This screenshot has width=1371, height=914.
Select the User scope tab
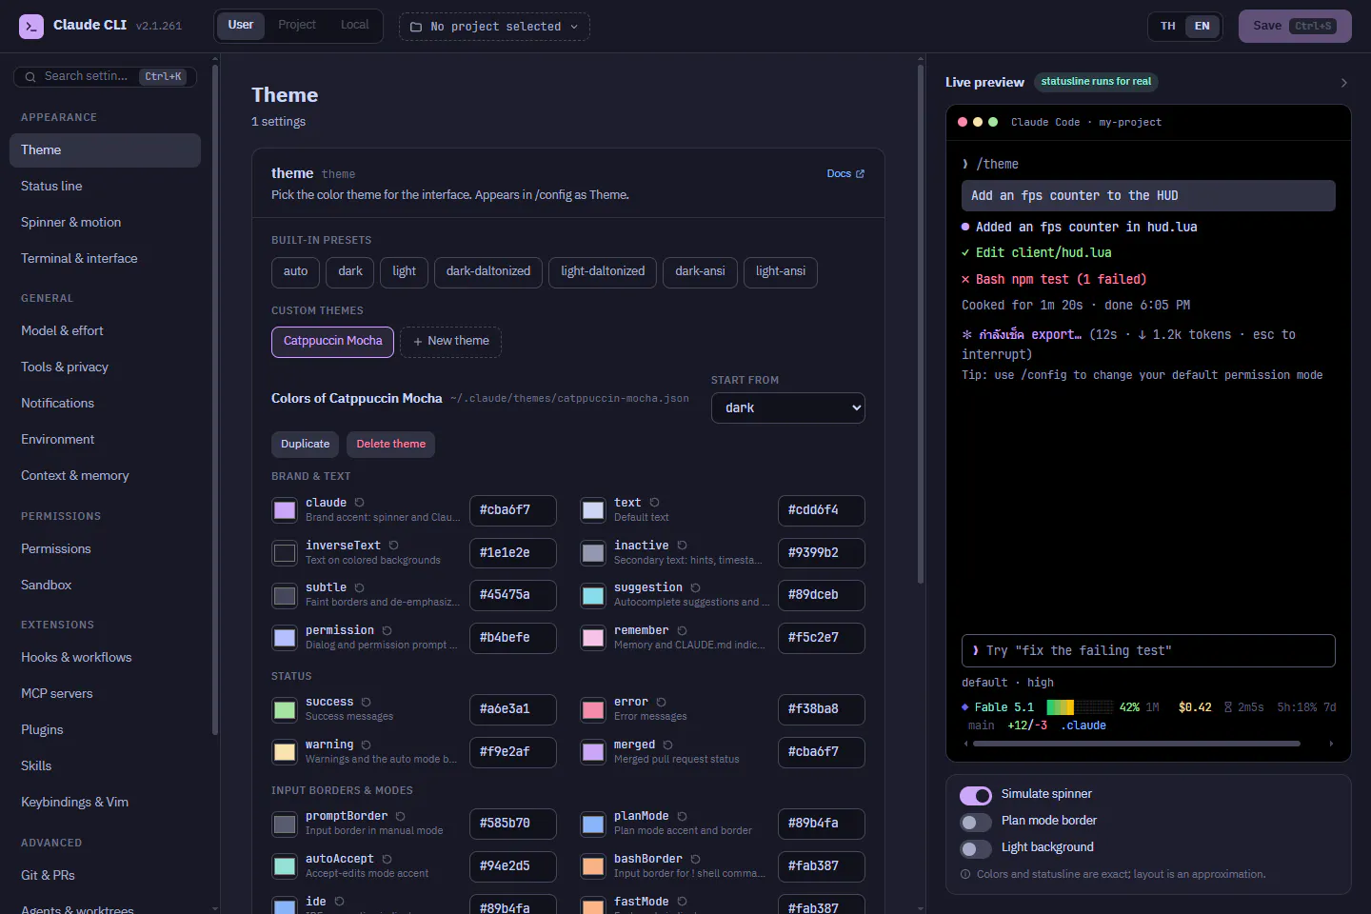(x=241, y=25)
